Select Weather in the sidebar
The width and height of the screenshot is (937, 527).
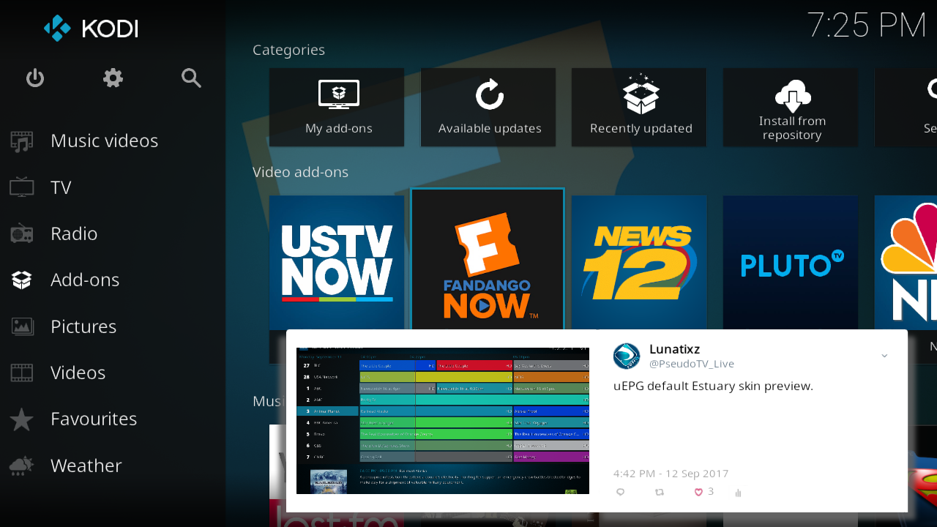pyautogui.click(x=86, y=466)
